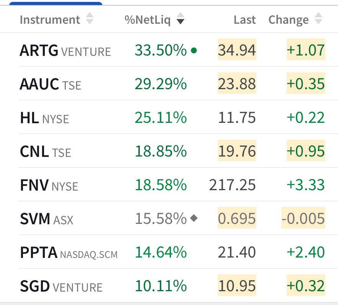Click the sort arrows next to Change
Screen dimensions: 338x305
[318, 19]
